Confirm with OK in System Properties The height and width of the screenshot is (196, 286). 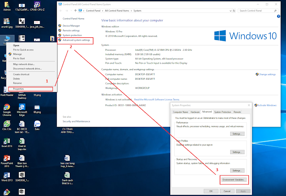211,191
